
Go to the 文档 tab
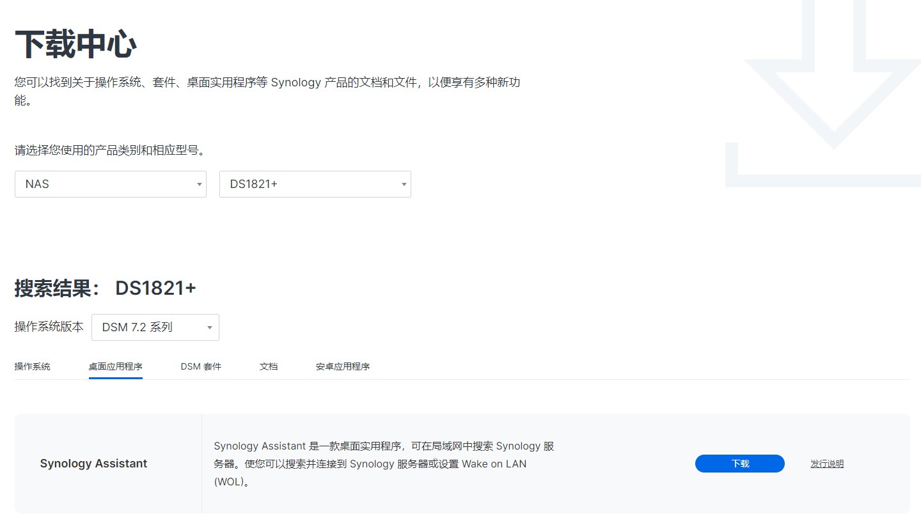coord(269,366)
